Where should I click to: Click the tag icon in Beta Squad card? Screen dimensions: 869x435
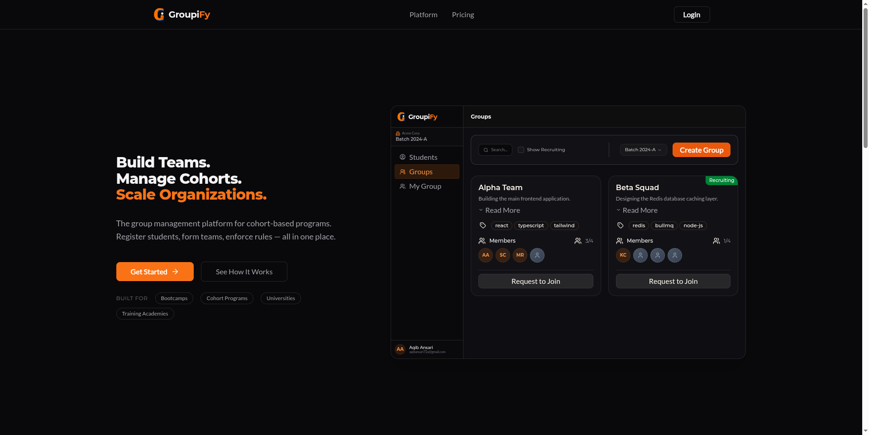pyautogui.click(x=621, y=225)
